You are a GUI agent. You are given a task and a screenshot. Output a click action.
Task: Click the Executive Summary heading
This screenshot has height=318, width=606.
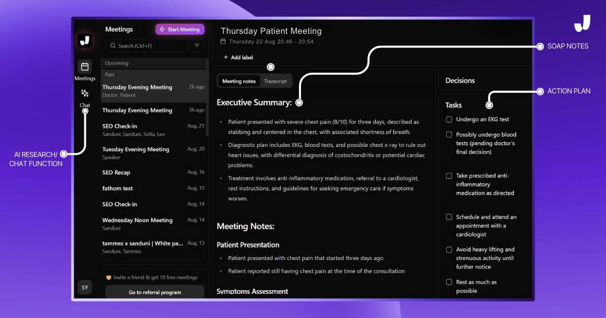click(255, 102)
